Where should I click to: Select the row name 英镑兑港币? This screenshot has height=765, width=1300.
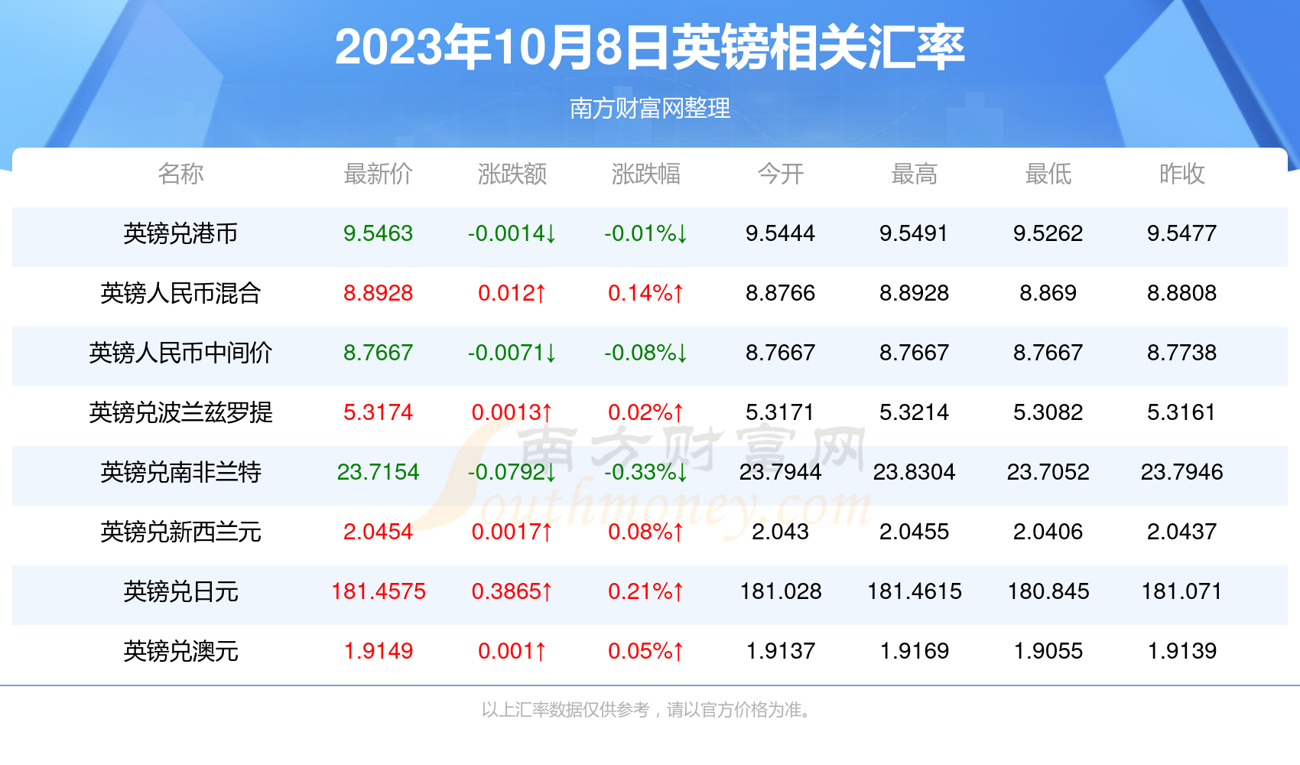click(x=180, y=233)
